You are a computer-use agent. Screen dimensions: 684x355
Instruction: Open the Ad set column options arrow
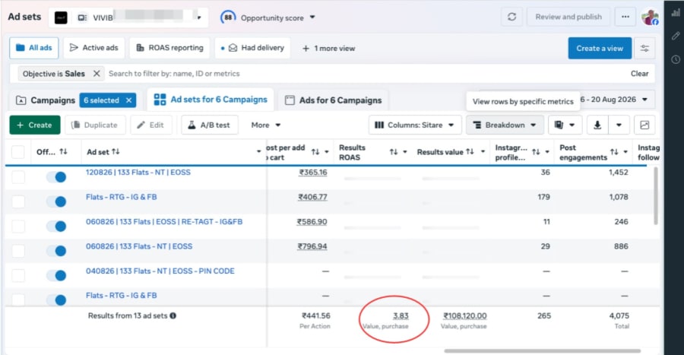(x=258, y=152)
